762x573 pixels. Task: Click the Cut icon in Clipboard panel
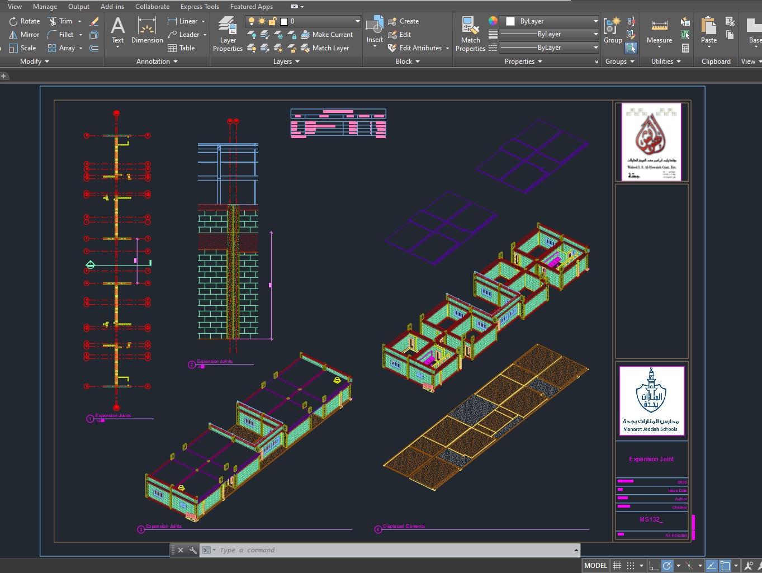click(730, 21)
